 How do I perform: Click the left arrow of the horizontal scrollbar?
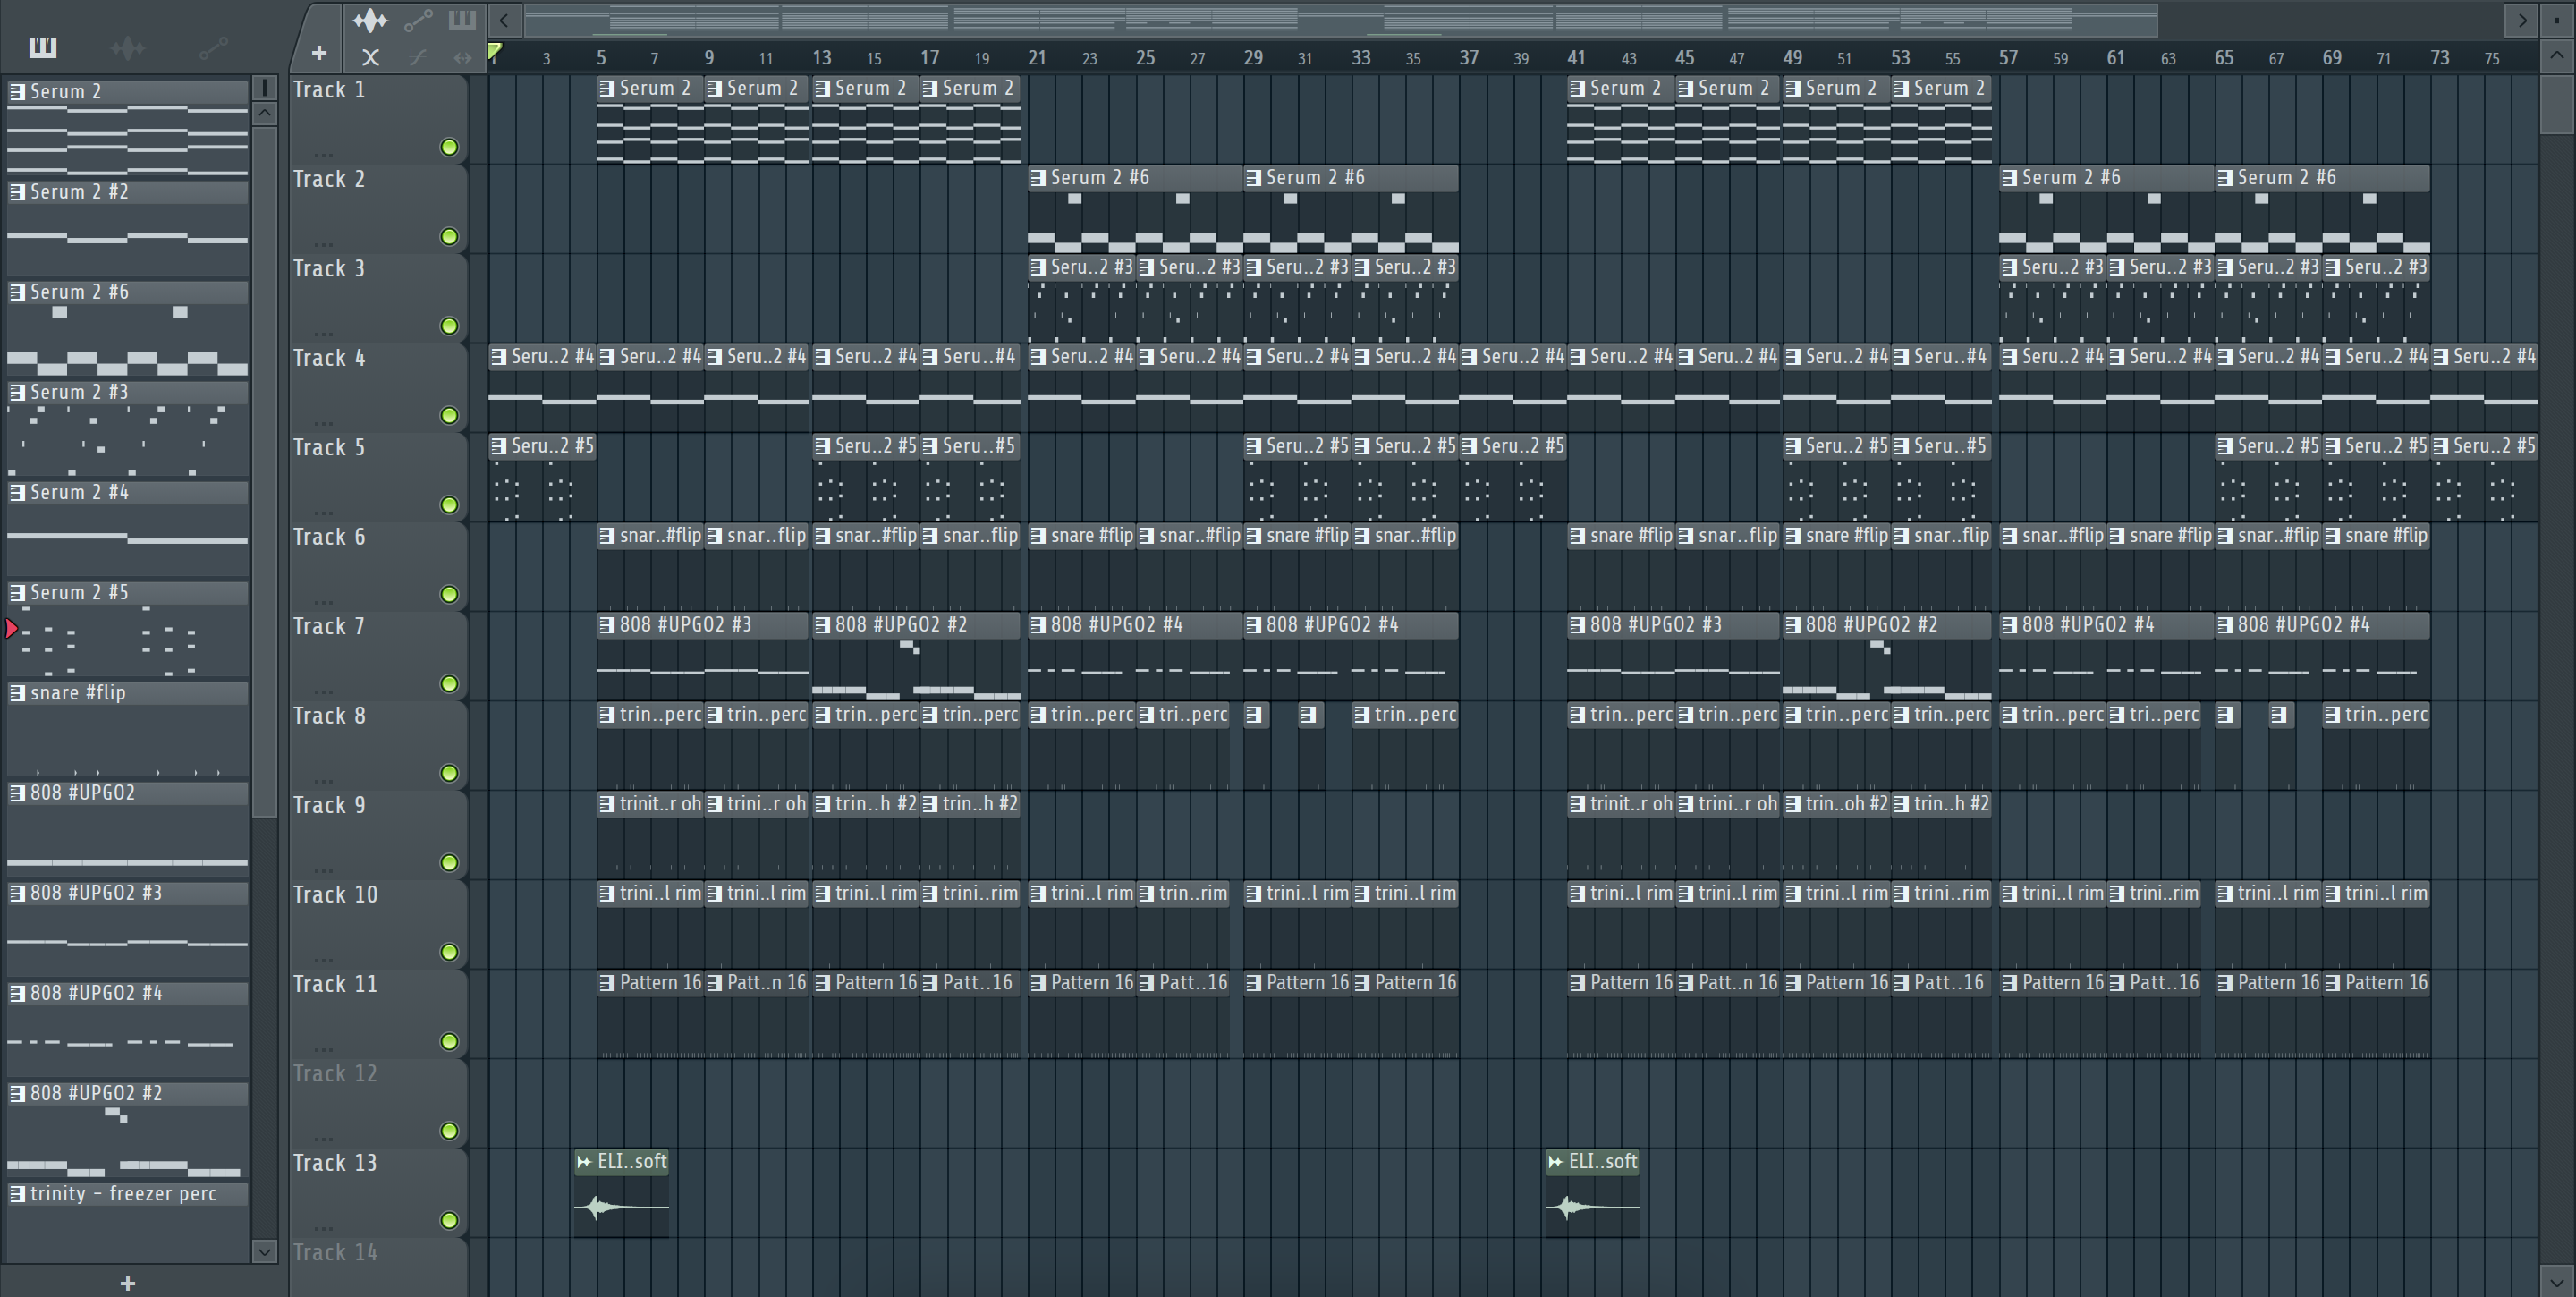[x=504, y=20]
